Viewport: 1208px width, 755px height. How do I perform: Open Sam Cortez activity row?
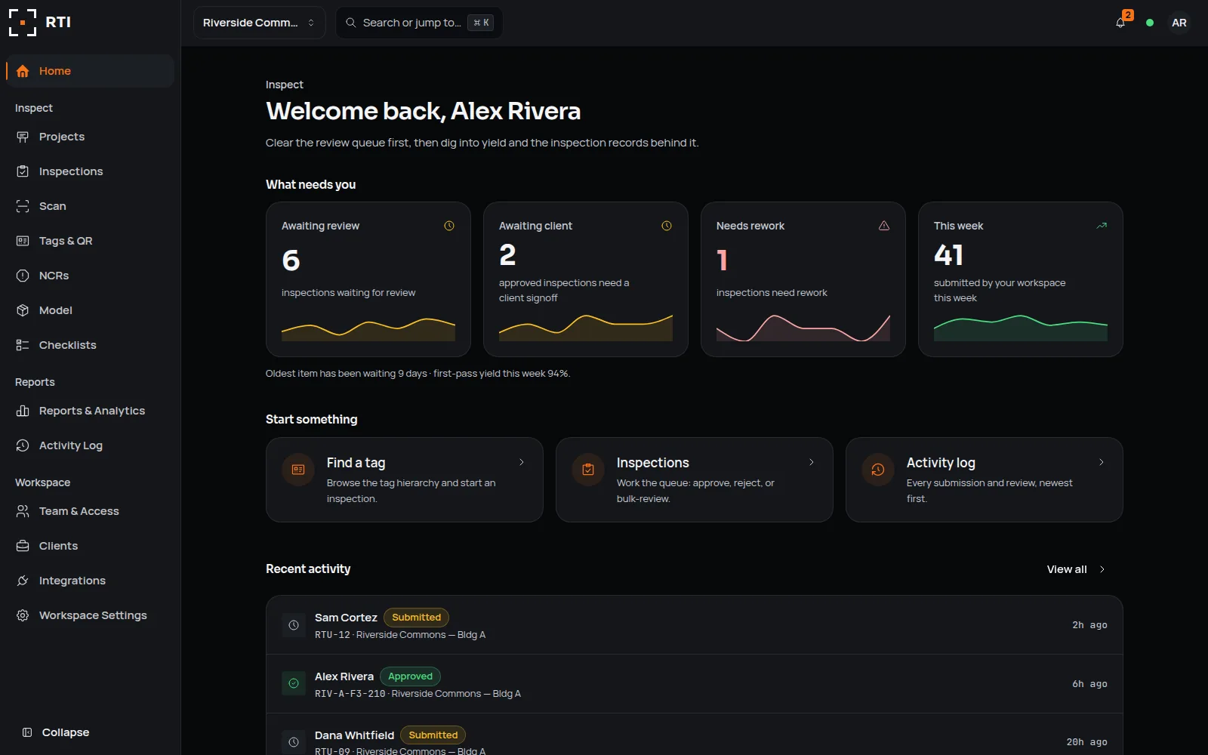click(x=695, y=625)
